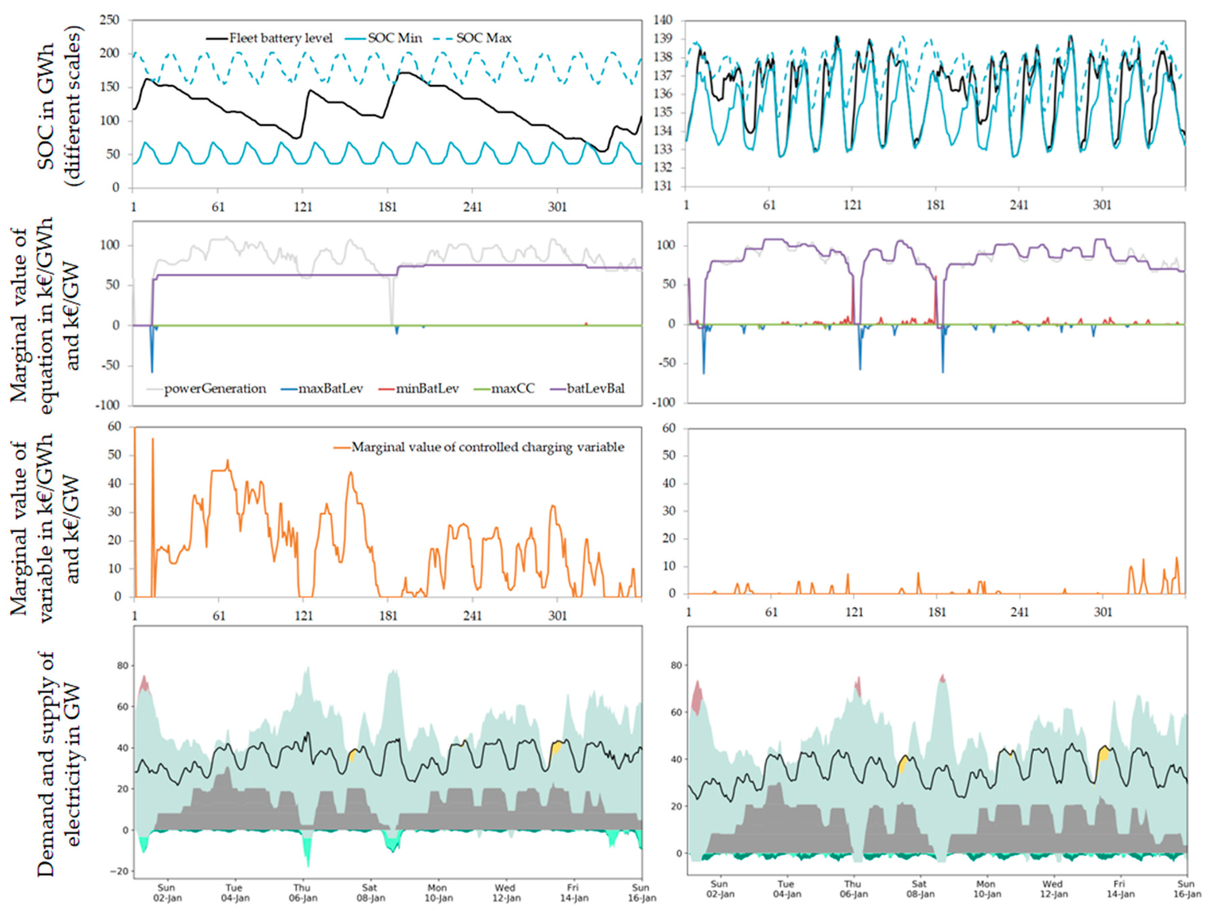Viewport: 1219px width, 916px height.
Task: Click the 'Fleet battery level' legend entry
Action: [x=280, y=38]
